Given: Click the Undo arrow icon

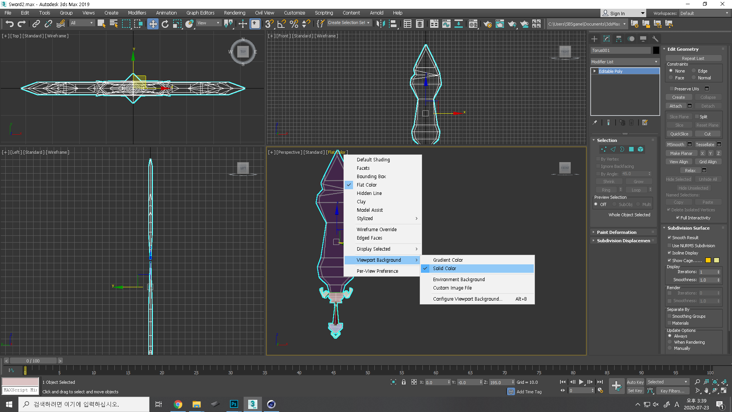Looking at the screenshot, I should [x=10, y=24].
